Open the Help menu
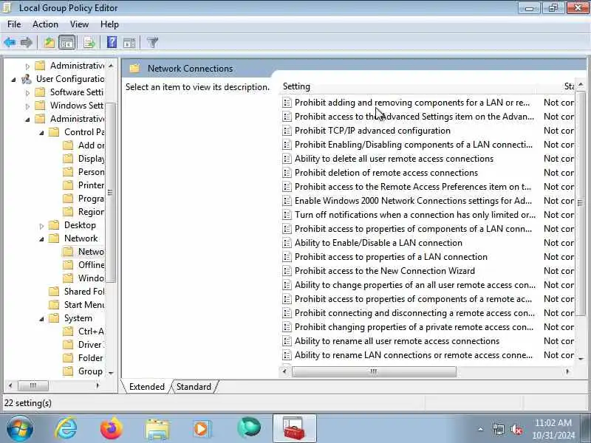 coord(109,24)
